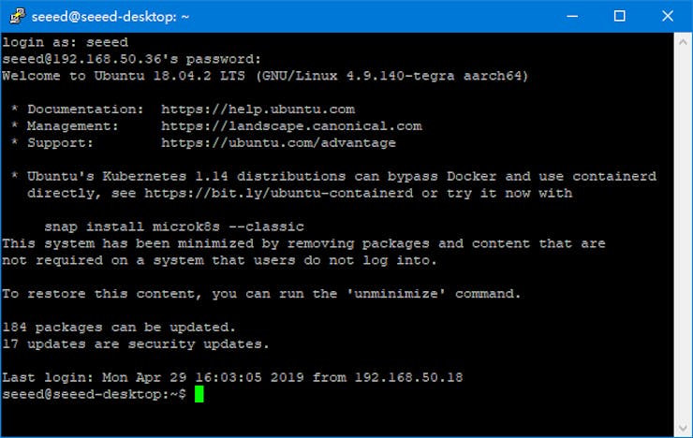Click the https://landscape.canonical.com management URL
693x438 pixels.
pyautogui.click(x=291, y=125)
